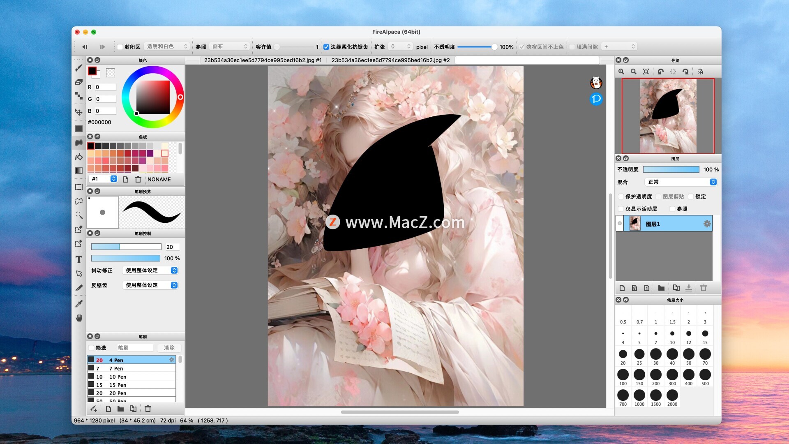This screenshot has height=444, width=789.
Task: Enable 筛选 checkbox in brush panel
Action: (x=91, y=348)
